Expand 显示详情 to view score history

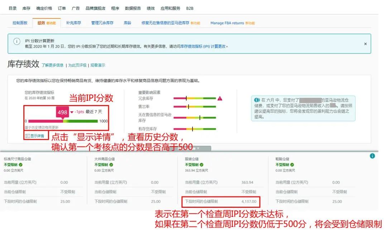(x=35, y=136)
